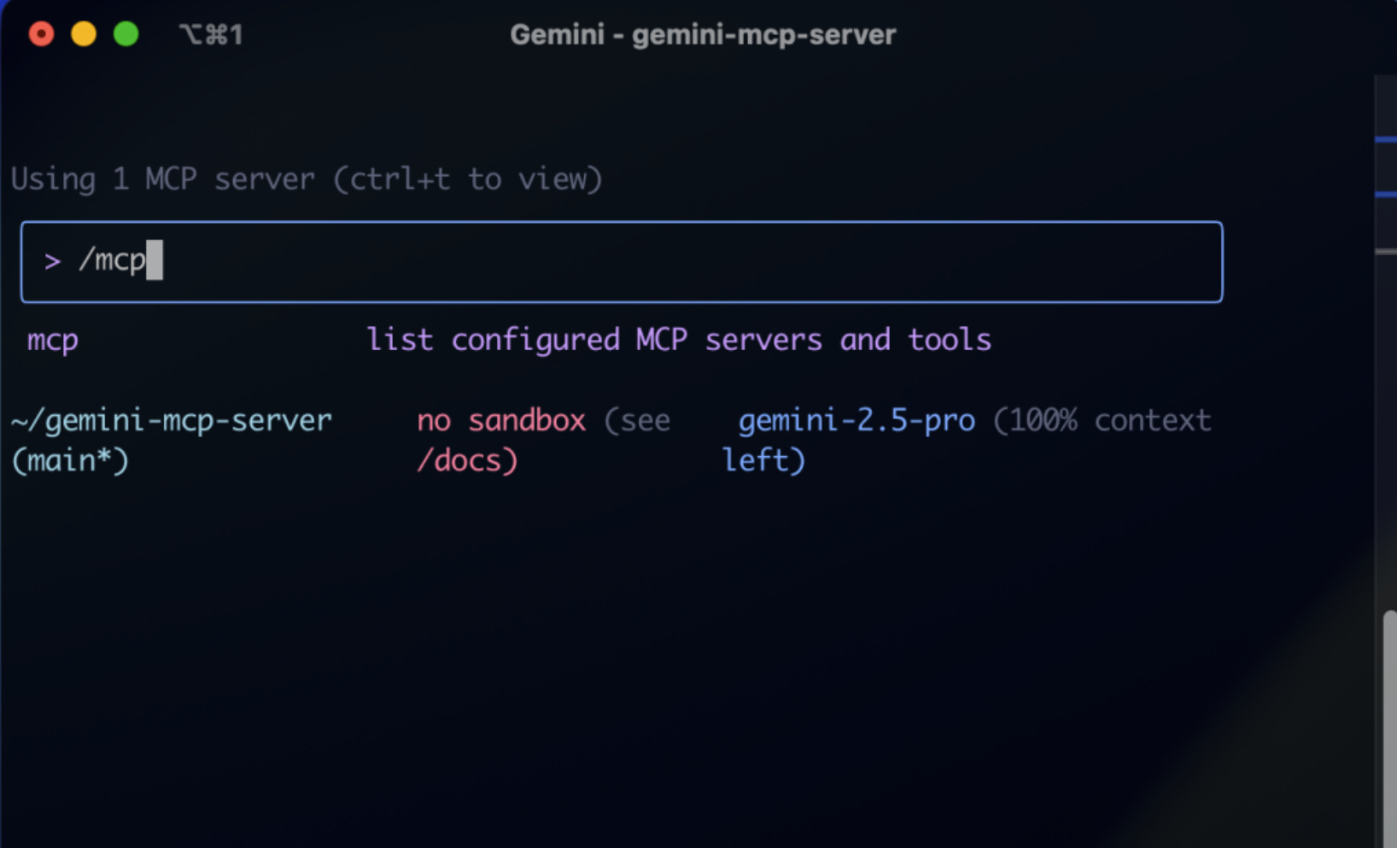Click the vertical scrollbar thumb

(x=1390, y=728)
